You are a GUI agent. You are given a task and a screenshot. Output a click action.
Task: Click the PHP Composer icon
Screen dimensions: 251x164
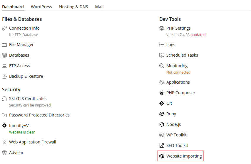[162, 93]
